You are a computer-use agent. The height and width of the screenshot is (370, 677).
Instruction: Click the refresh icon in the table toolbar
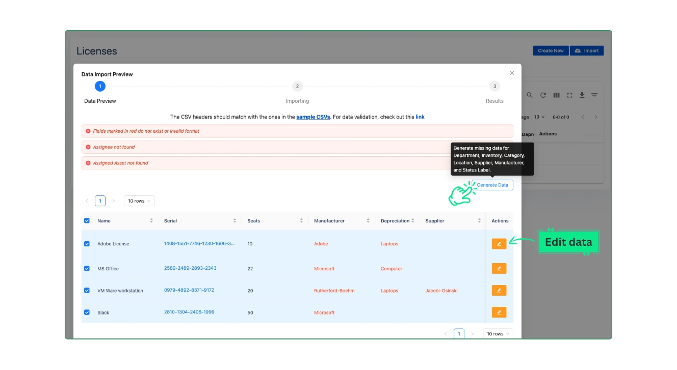543,95
